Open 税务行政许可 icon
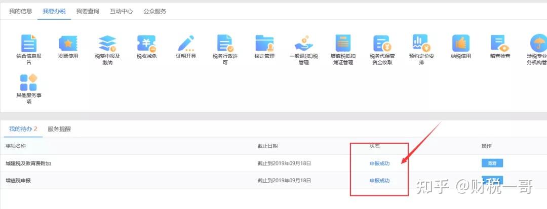This screenshot has height=209, width=547. pyautogui.click(x=225, y=44)
